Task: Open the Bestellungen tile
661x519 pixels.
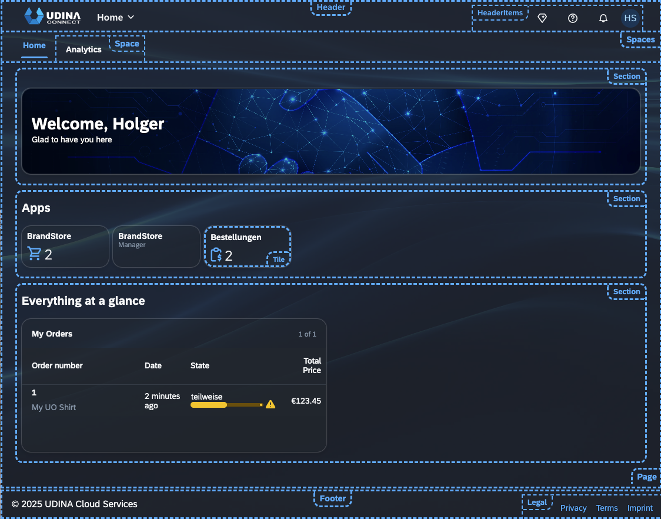Action: pyautogui.click(x=247, y=245)
